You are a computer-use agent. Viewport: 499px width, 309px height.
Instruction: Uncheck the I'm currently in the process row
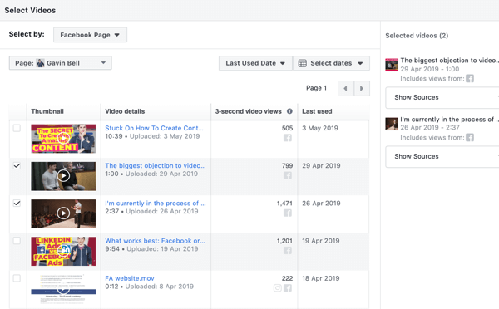tap(17, 204)
